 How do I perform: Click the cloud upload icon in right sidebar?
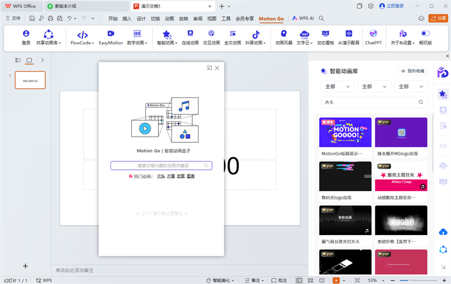click(443, 232)
